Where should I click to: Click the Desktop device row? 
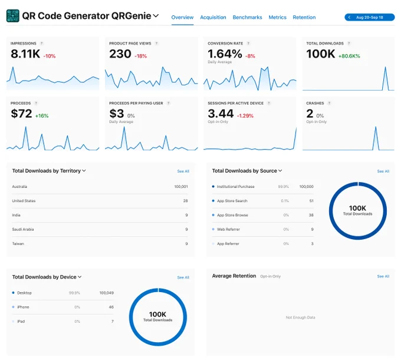[63, 293]
